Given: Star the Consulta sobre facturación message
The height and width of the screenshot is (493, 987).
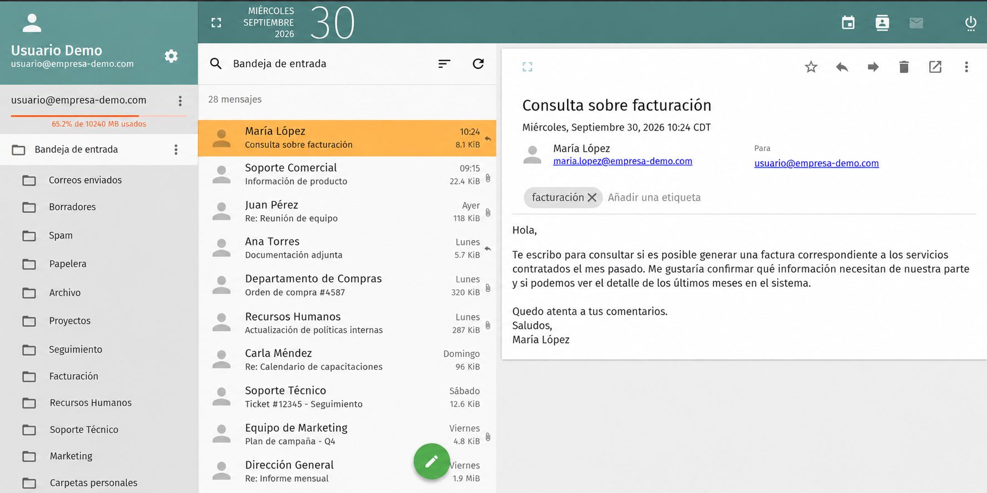Looking at the screenshot, I should pos(811,67).
